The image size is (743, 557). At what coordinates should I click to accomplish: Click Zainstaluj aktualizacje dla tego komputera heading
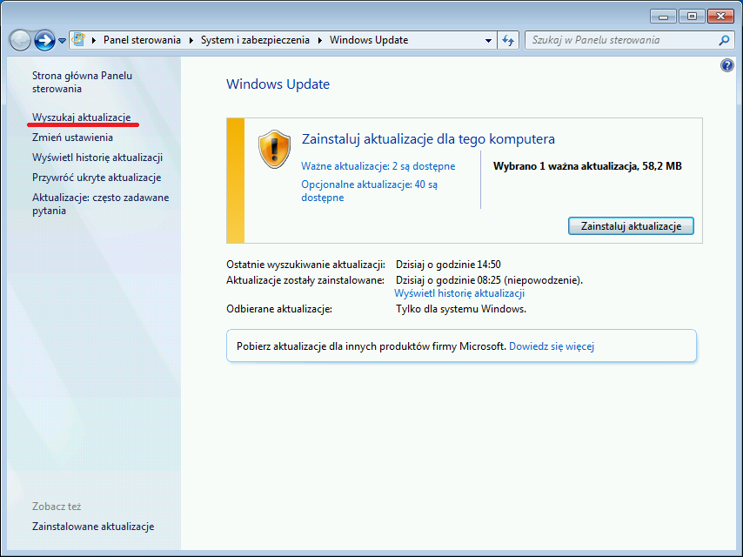(x=428, y=139)
